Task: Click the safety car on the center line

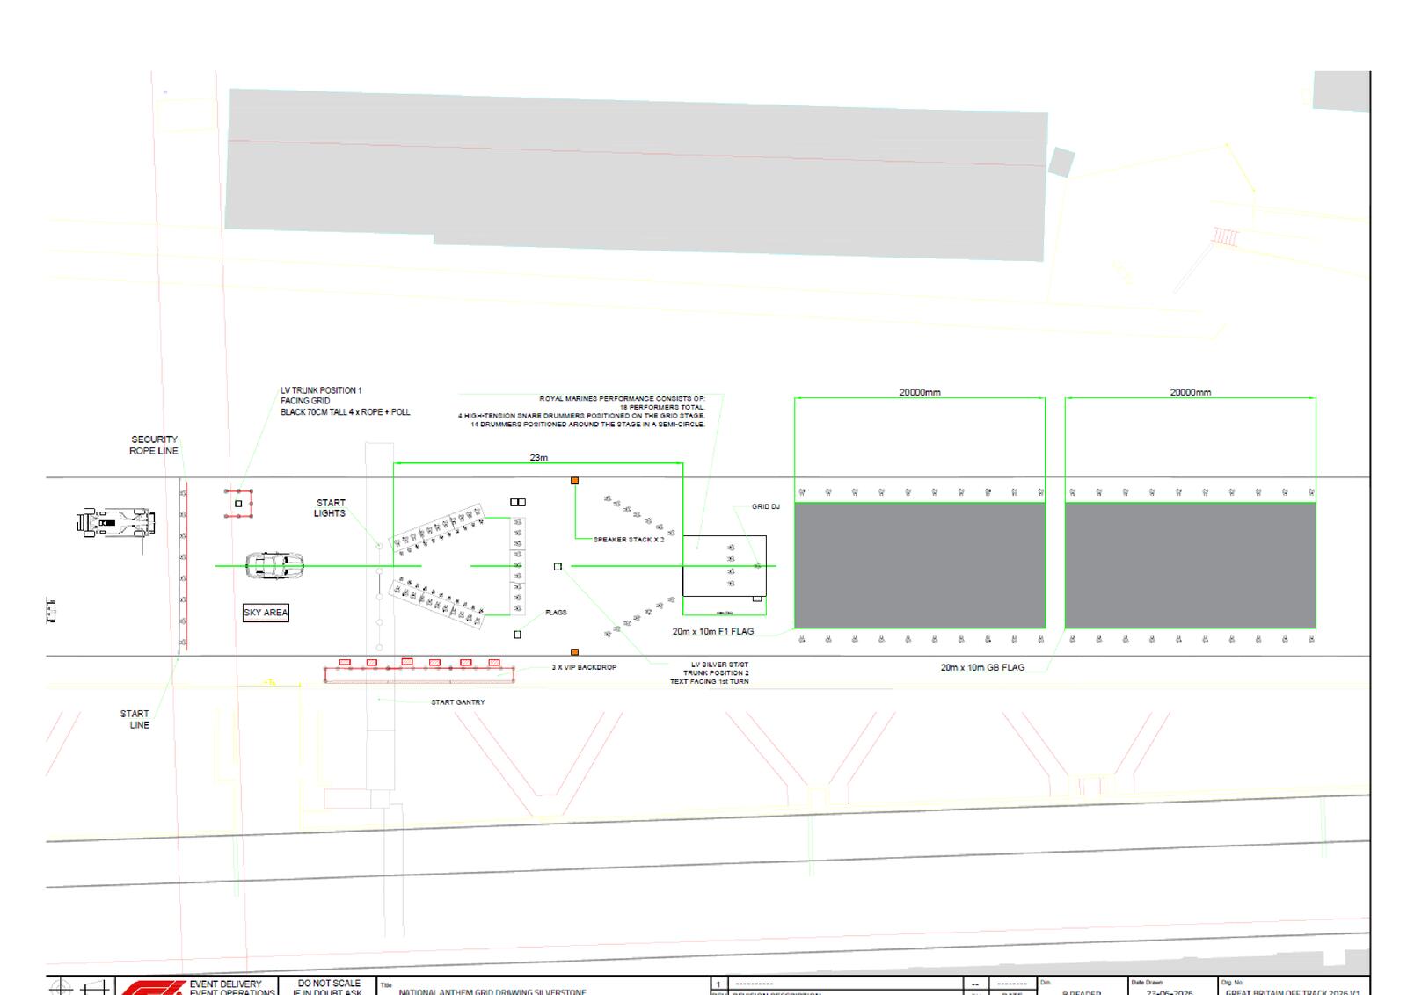Action: pos(274,566)
